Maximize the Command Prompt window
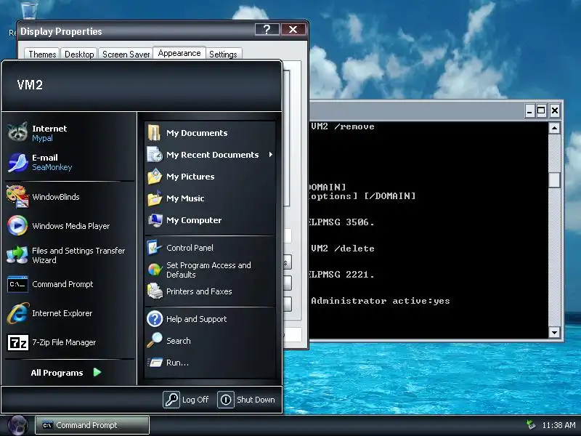 click(541, 110)
